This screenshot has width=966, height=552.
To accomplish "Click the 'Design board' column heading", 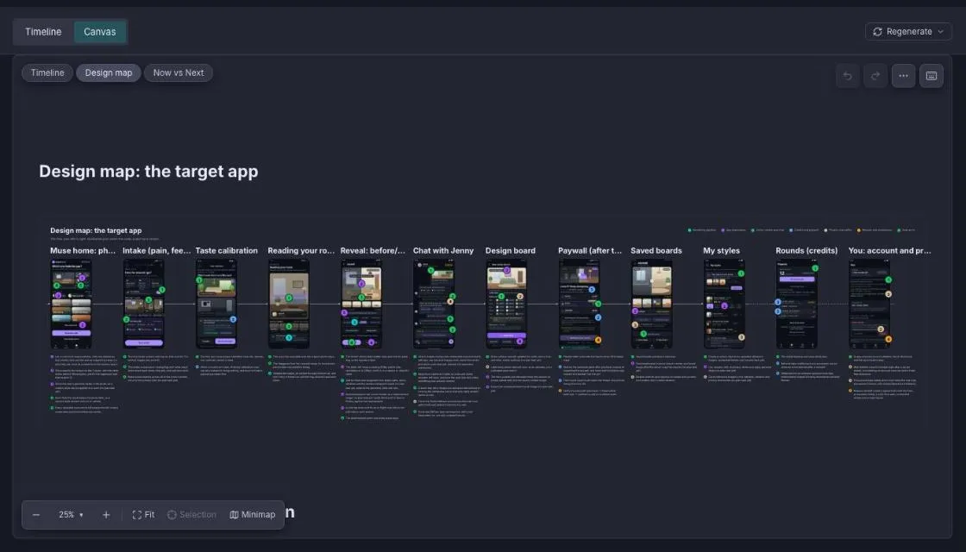I will [x=510, y=251].
